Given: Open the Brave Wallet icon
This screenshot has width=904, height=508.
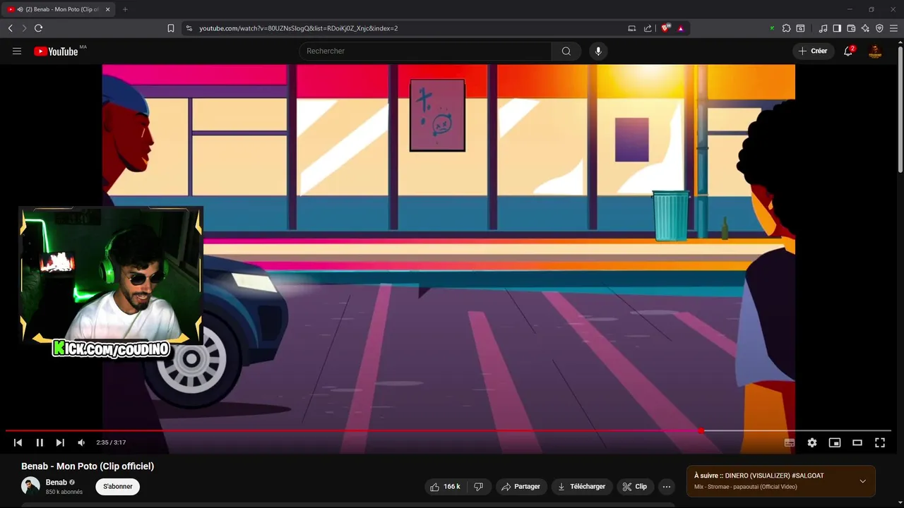Looking at the screenshot, I should [851, 28].
